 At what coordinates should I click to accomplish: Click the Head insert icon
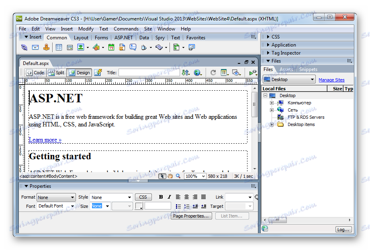point(144,47)
